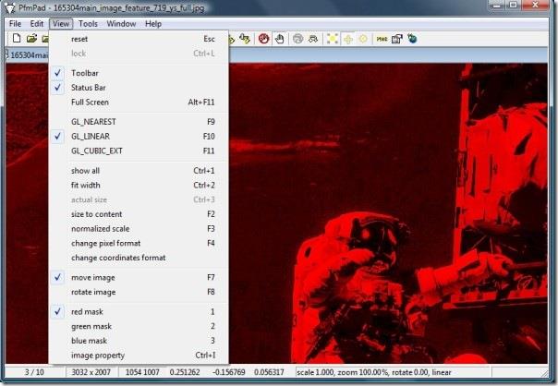Viewport: 558px width, 386px height.
Task: Uncheck Toolbar in the View menu
Action: (85, 73)
